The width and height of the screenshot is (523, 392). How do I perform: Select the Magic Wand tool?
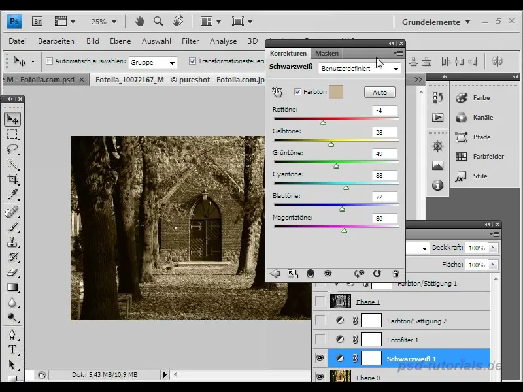pyautogui.click(x=12, y=164)
